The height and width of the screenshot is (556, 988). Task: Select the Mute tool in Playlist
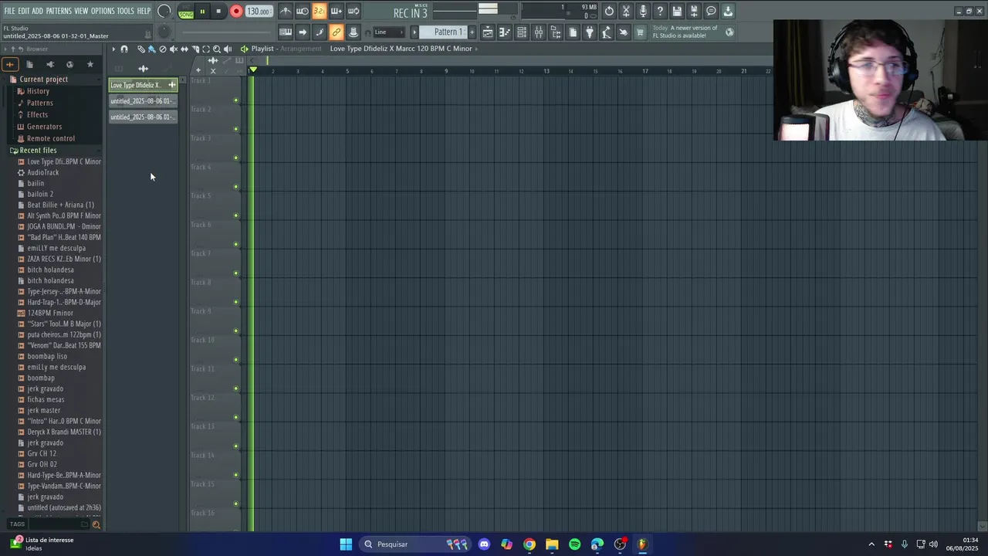[173, 49]
